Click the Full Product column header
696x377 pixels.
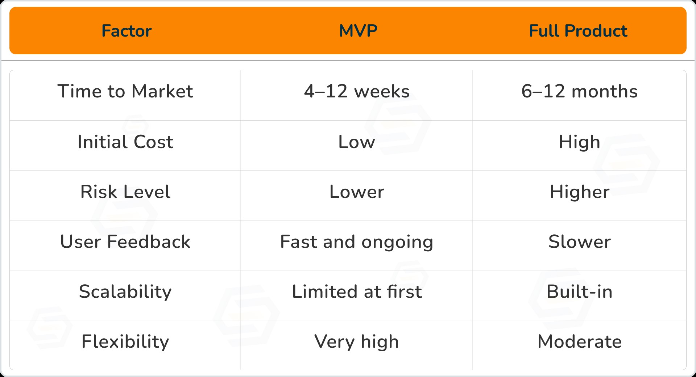[578, 31]
